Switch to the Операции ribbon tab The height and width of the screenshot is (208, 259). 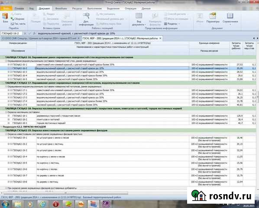click(x=130, y=8)
